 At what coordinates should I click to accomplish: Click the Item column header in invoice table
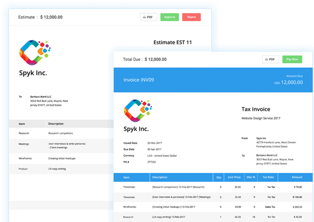(126, 177)
